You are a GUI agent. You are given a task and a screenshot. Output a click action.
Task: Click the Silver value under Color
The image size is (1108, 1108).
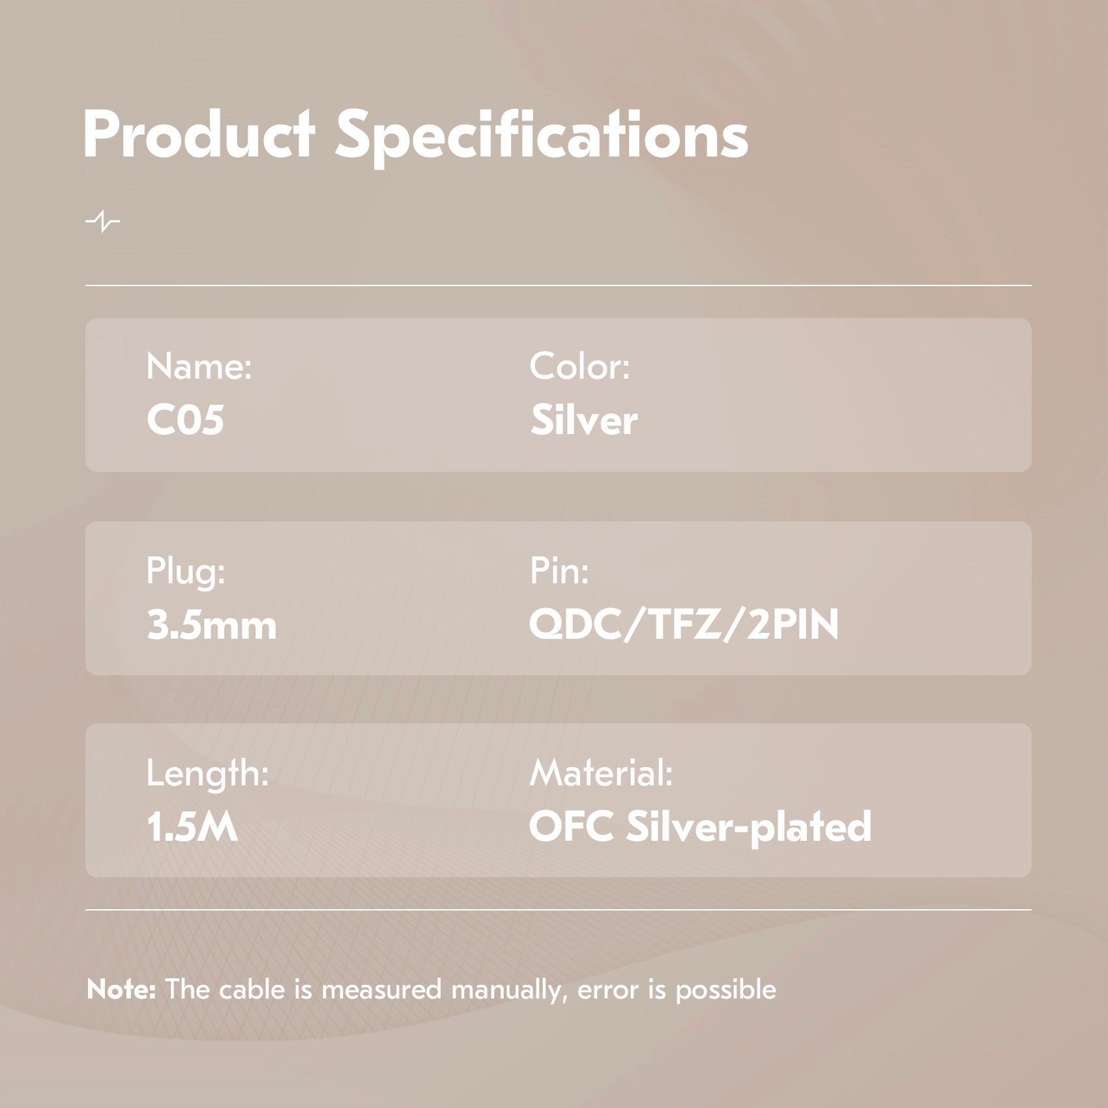pos(584,420)
